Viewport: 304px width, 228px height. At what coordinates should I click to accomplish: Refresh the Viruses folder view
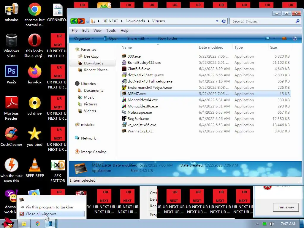pyautogui.click(x=224, y=21)
